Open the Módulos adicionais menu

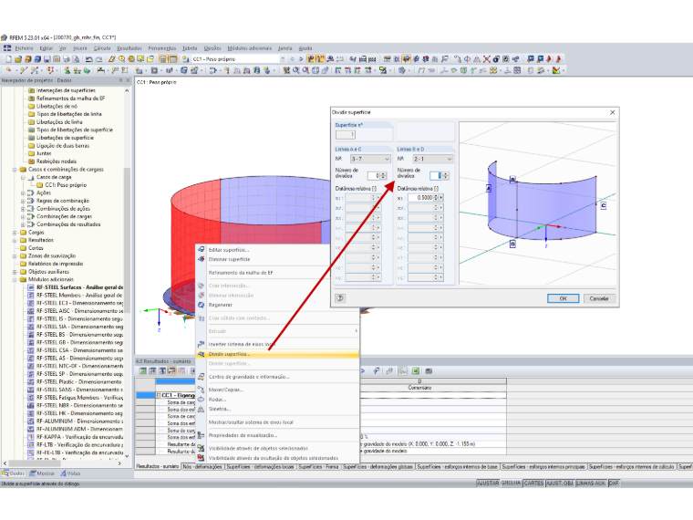point(249,48)
